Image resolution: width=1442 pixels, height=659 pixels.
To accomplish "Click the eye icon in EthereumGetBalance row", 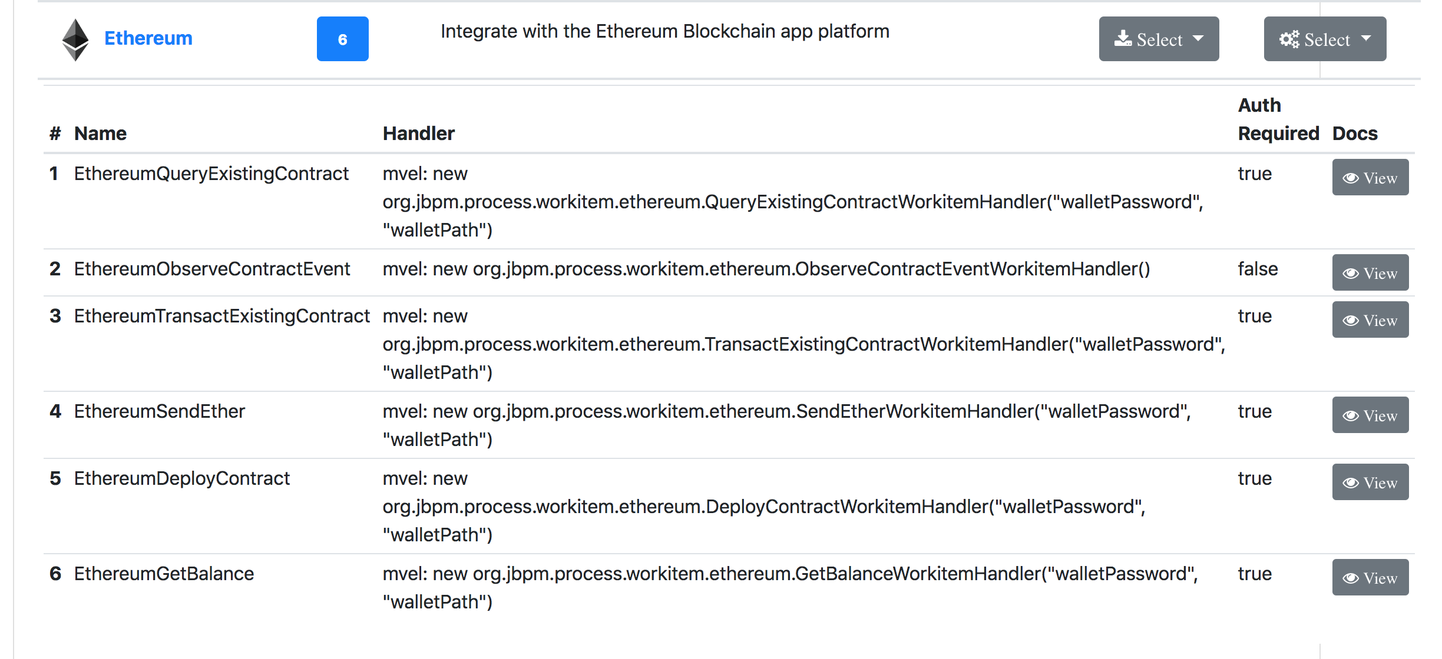I will (1351, 578).
